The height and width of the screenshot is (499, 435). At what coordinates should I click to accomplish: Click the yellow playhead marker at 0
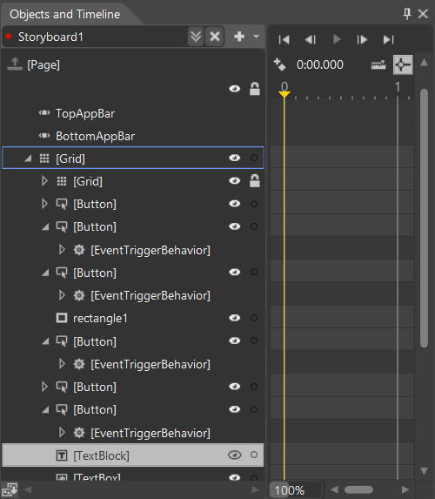284,93
